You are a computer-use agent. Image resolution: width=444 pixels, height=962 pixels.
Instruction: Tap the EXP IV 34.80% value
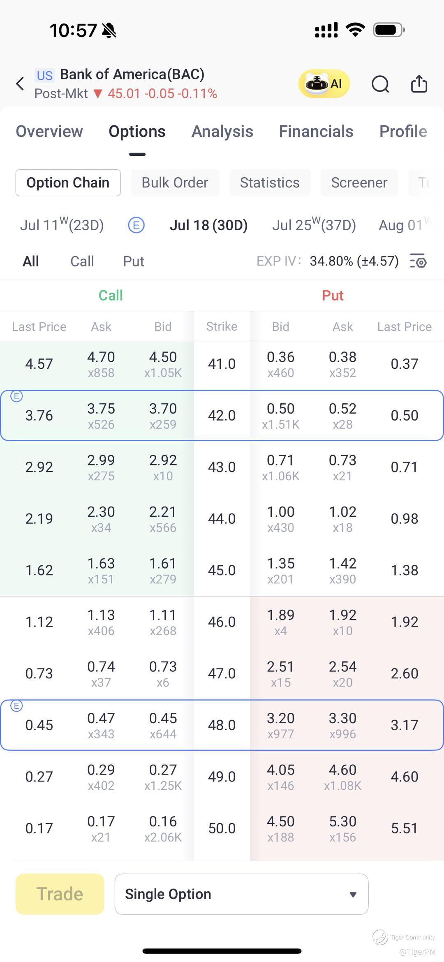(354, 261)
